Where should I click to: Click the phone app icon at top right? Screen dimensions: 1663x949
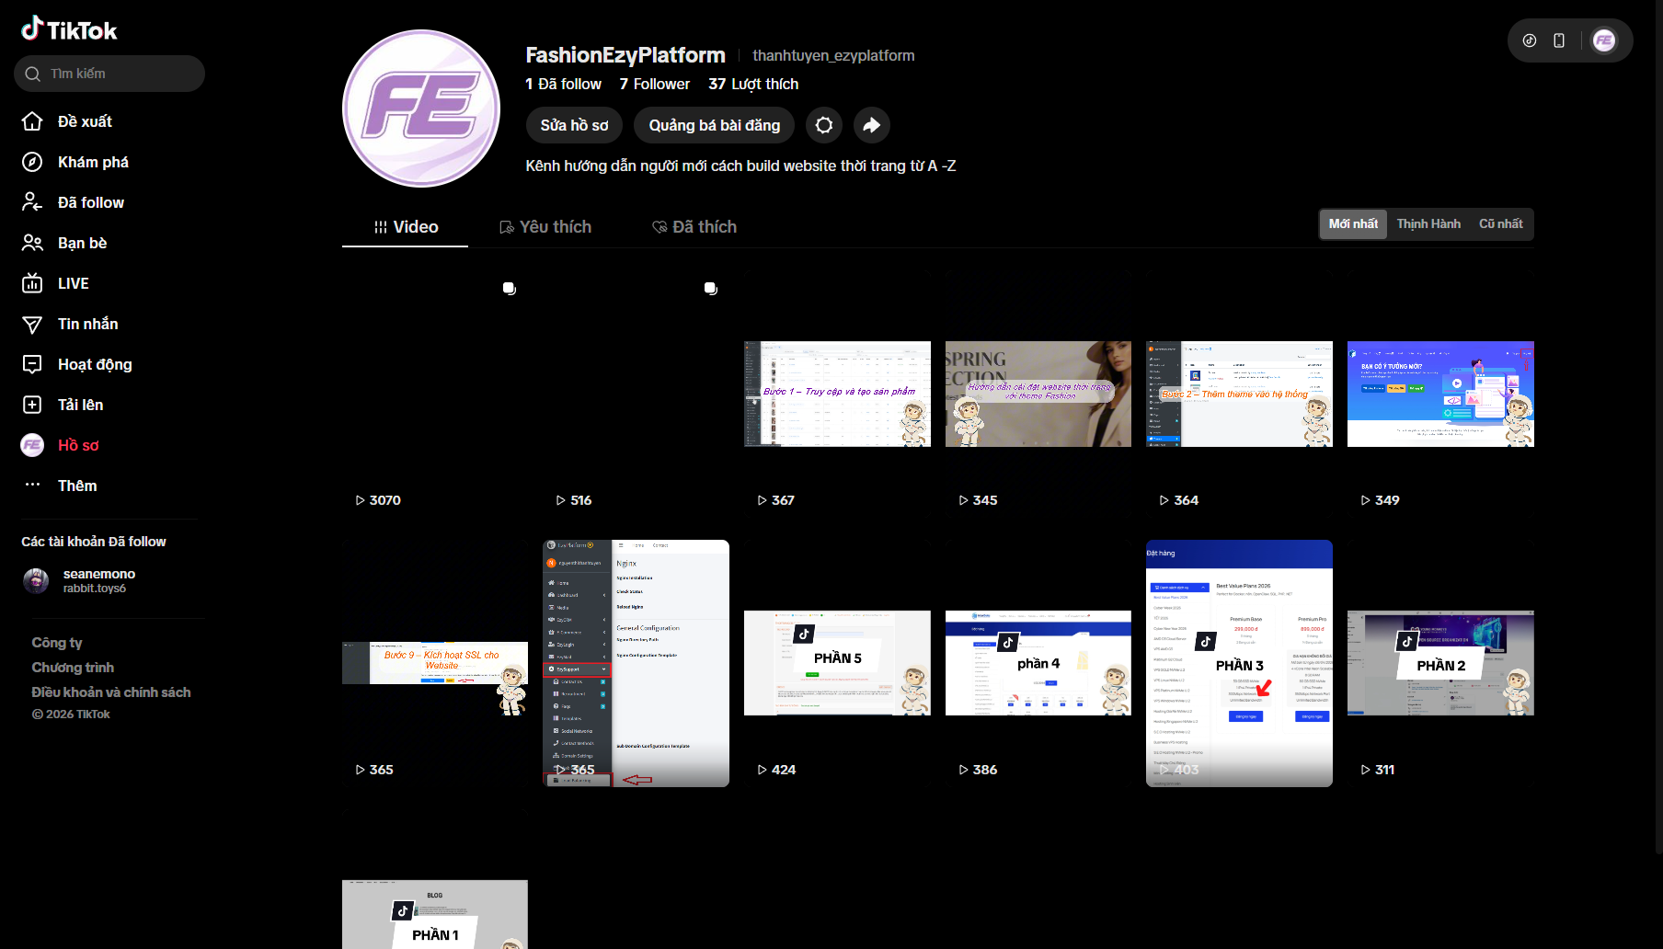1559,40
